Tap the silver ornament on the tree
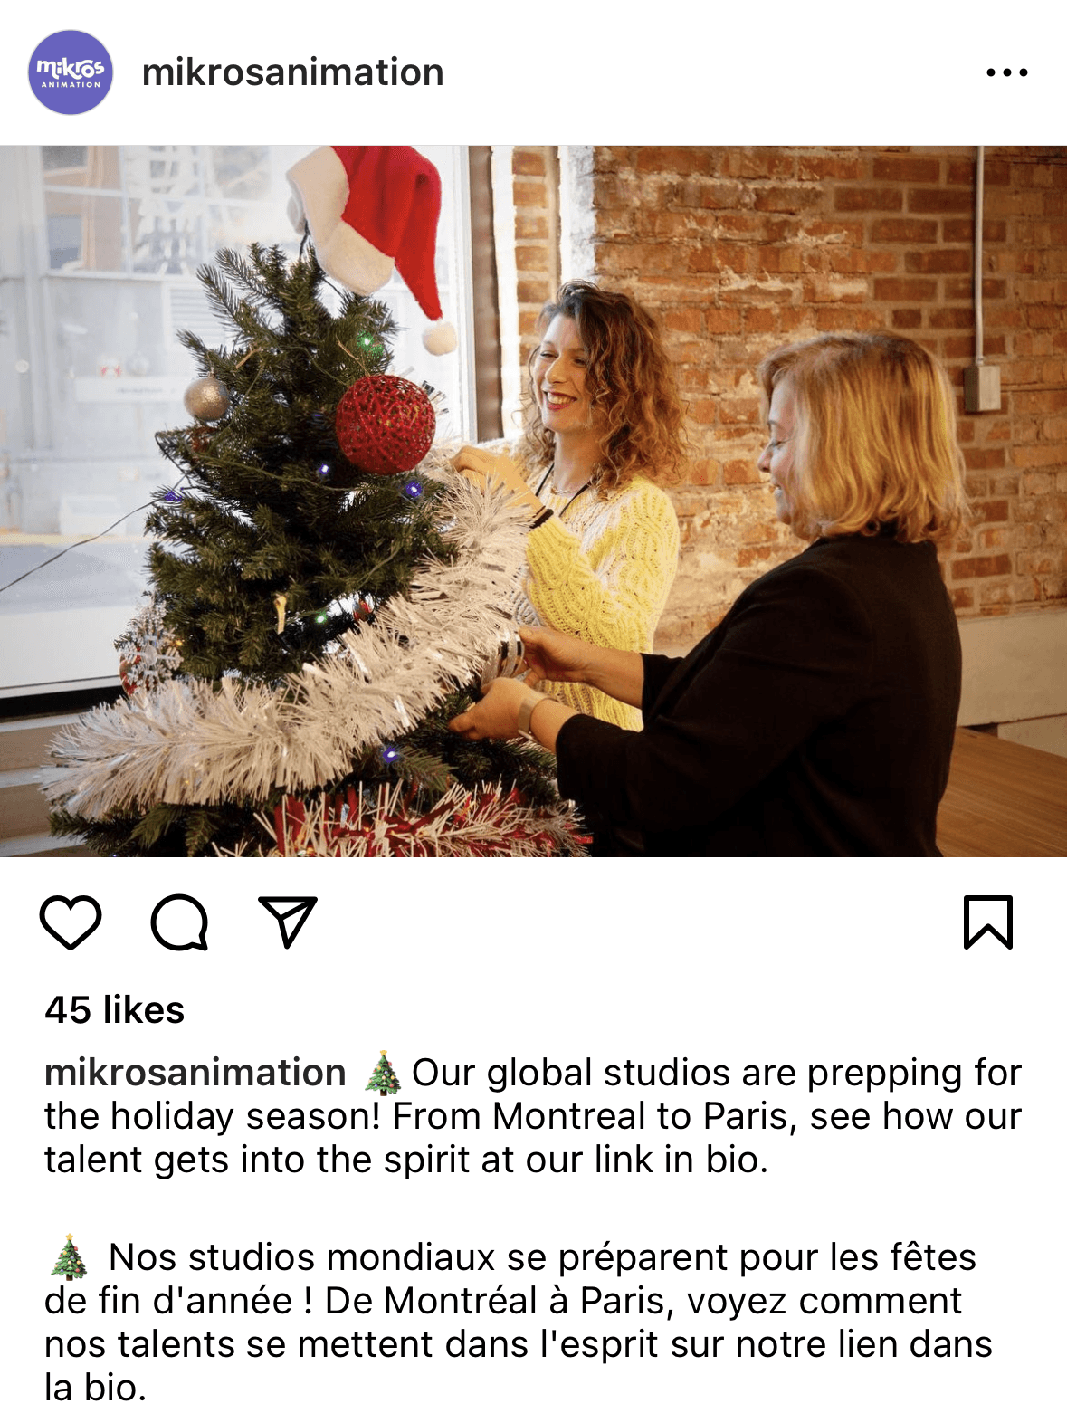The height and width of the screenshot is (1423, 1067). click(x=206, y=398)
